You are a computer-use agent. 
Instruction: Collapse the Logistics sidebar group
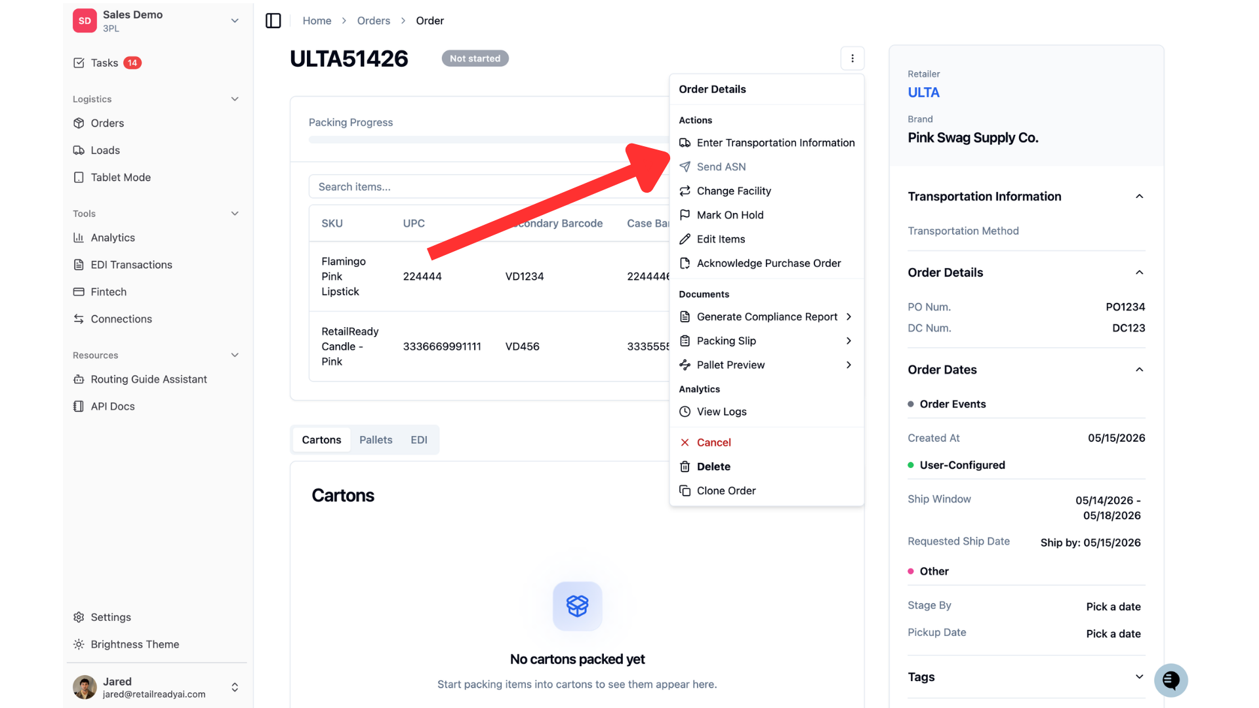point(235,99)
